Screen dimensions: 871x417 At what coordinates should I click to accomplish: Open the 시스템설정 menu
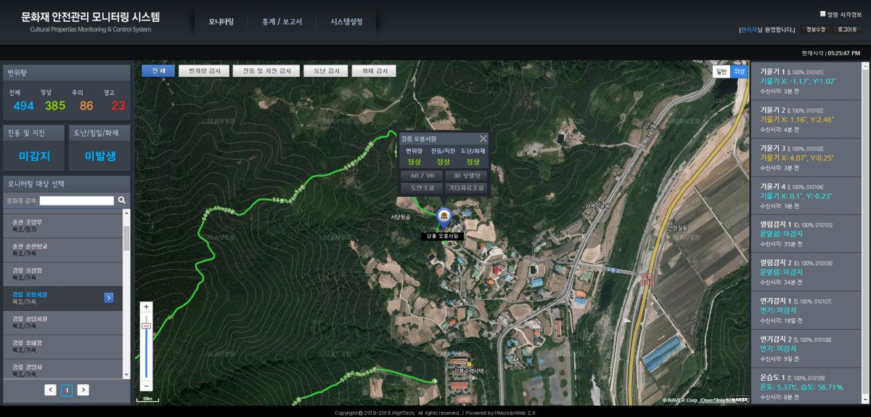(346, 22)
